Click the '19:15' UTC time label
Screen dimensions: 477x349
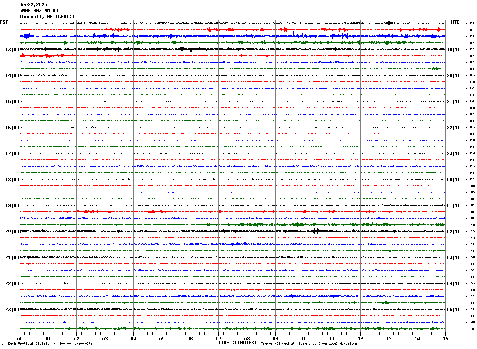[x=454, y=50]
